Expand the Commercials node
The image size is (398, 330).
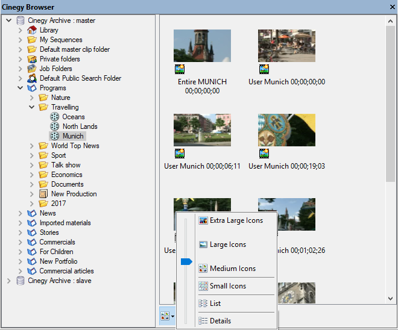point(21,242)
